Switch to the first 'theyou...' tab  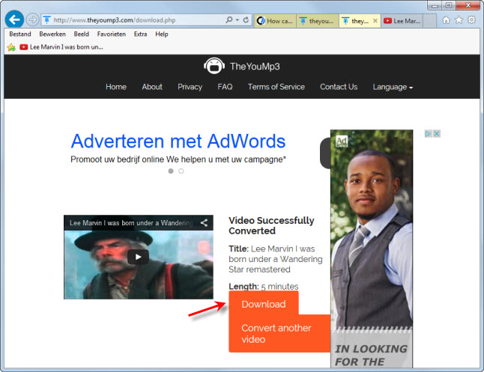(318, 21)
